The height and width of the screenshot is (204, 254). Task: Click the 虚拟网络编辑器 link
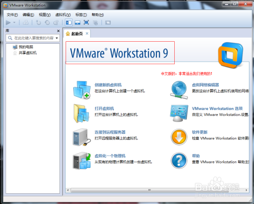coord(205,85)
